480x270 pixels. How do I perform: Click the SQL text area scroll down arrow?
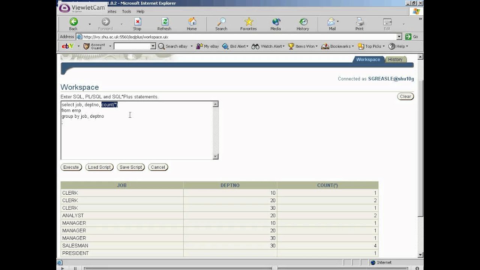click(215, 156)
